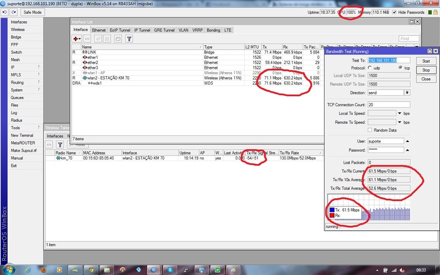Click the TCP Connection Count field

click(x=389, y=105)
